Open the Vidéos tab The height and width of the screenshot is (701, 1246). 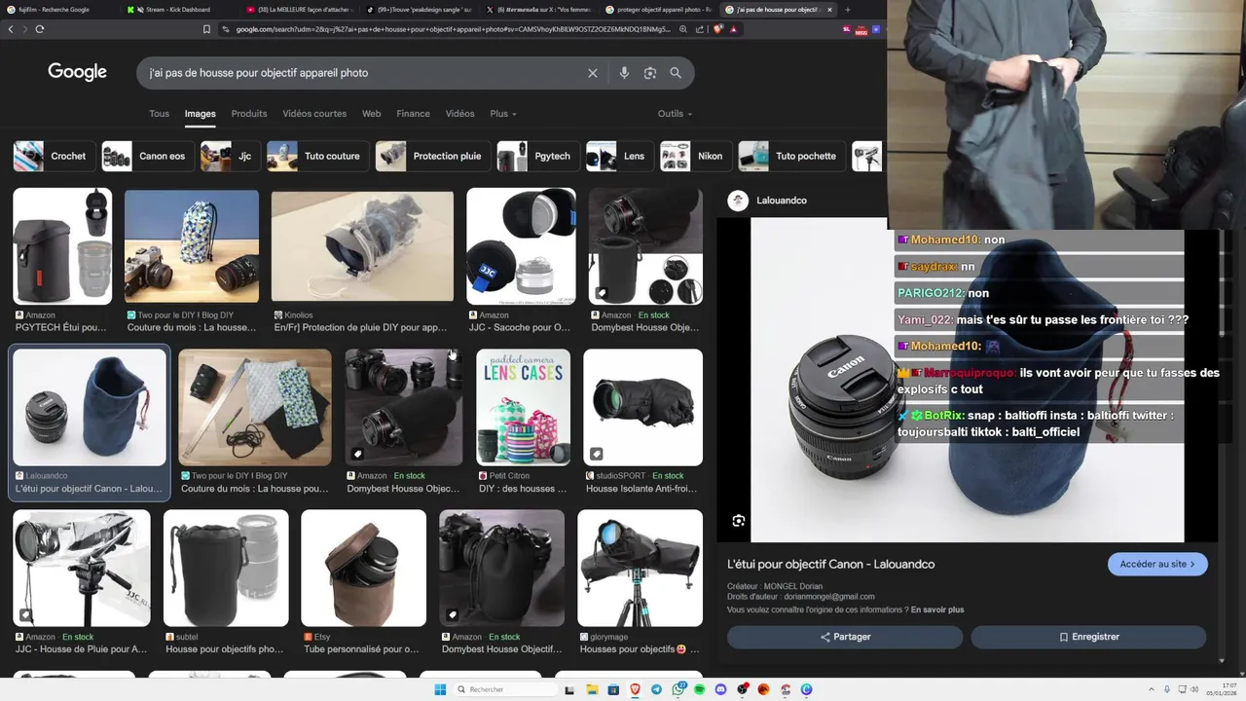[x=459, y=114]
